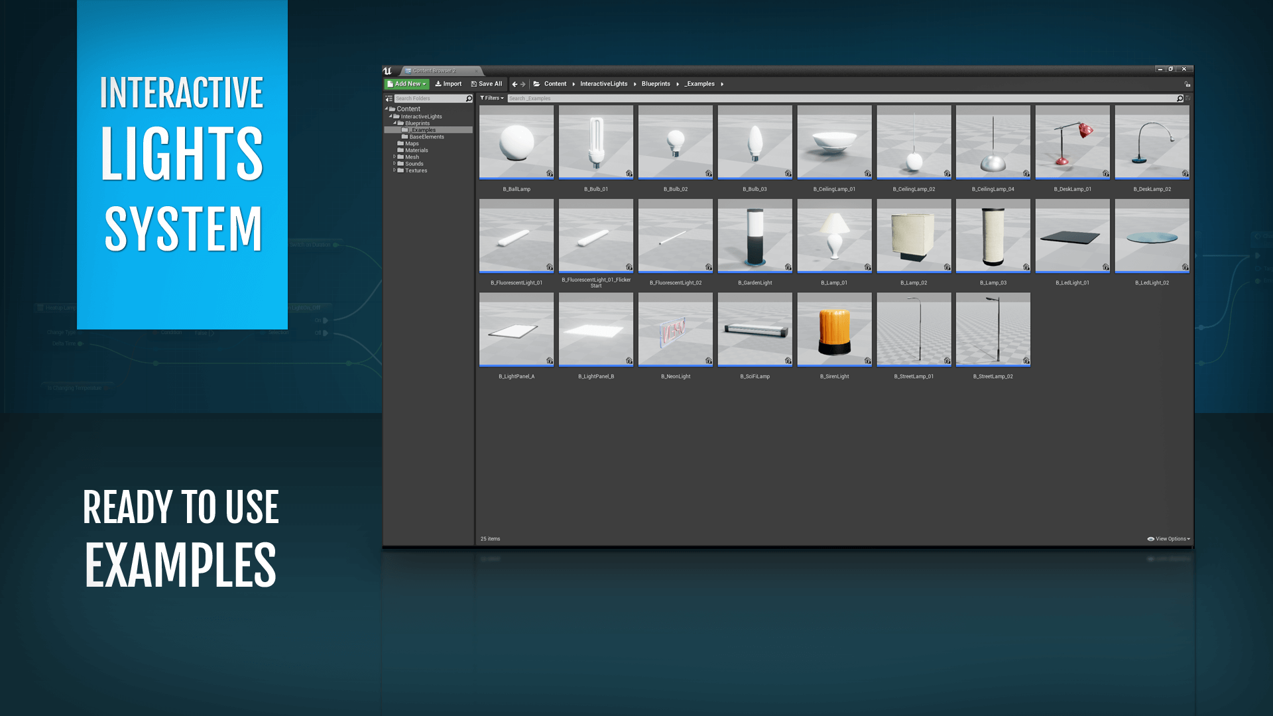Select the B_LedLight_01 asset thumbnail
This screenshot has width=1273, height=716.
coord(1073,235)
